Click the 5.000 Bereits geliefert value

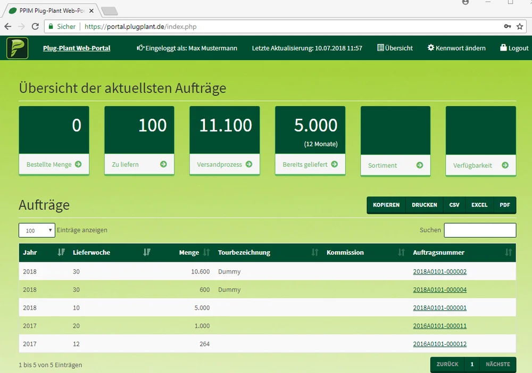tap(316, 125)
